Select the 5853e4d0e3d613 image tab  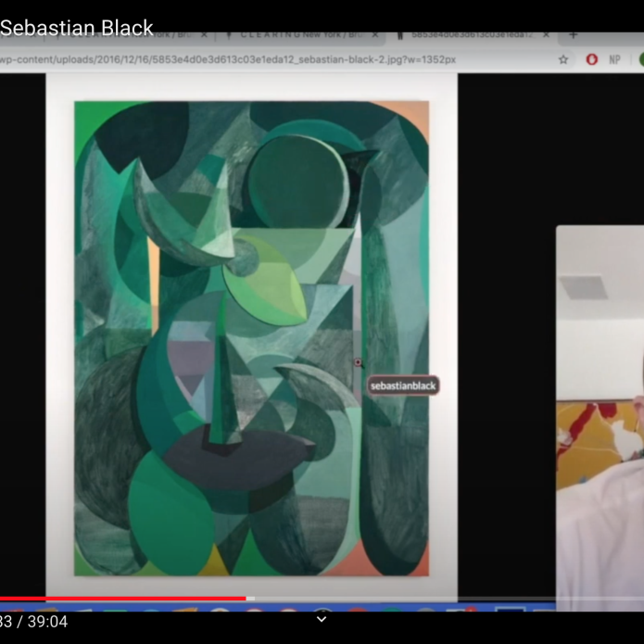pos(468,34)
